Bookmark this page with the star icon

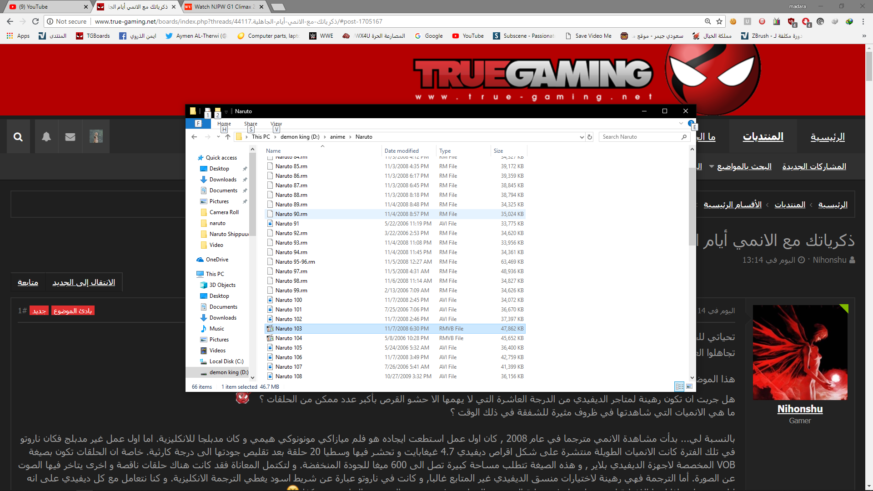[719, 21]
